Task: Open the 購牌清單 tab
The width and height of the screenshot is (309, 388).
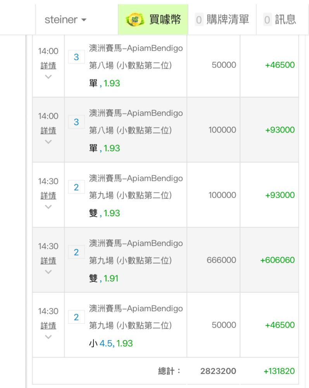Action: pos(222,20)
